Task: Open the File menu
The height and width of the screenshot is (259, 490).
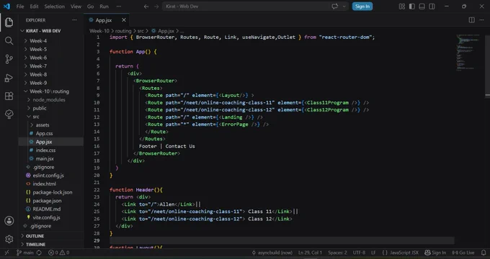Action: (x=20, y=6)
